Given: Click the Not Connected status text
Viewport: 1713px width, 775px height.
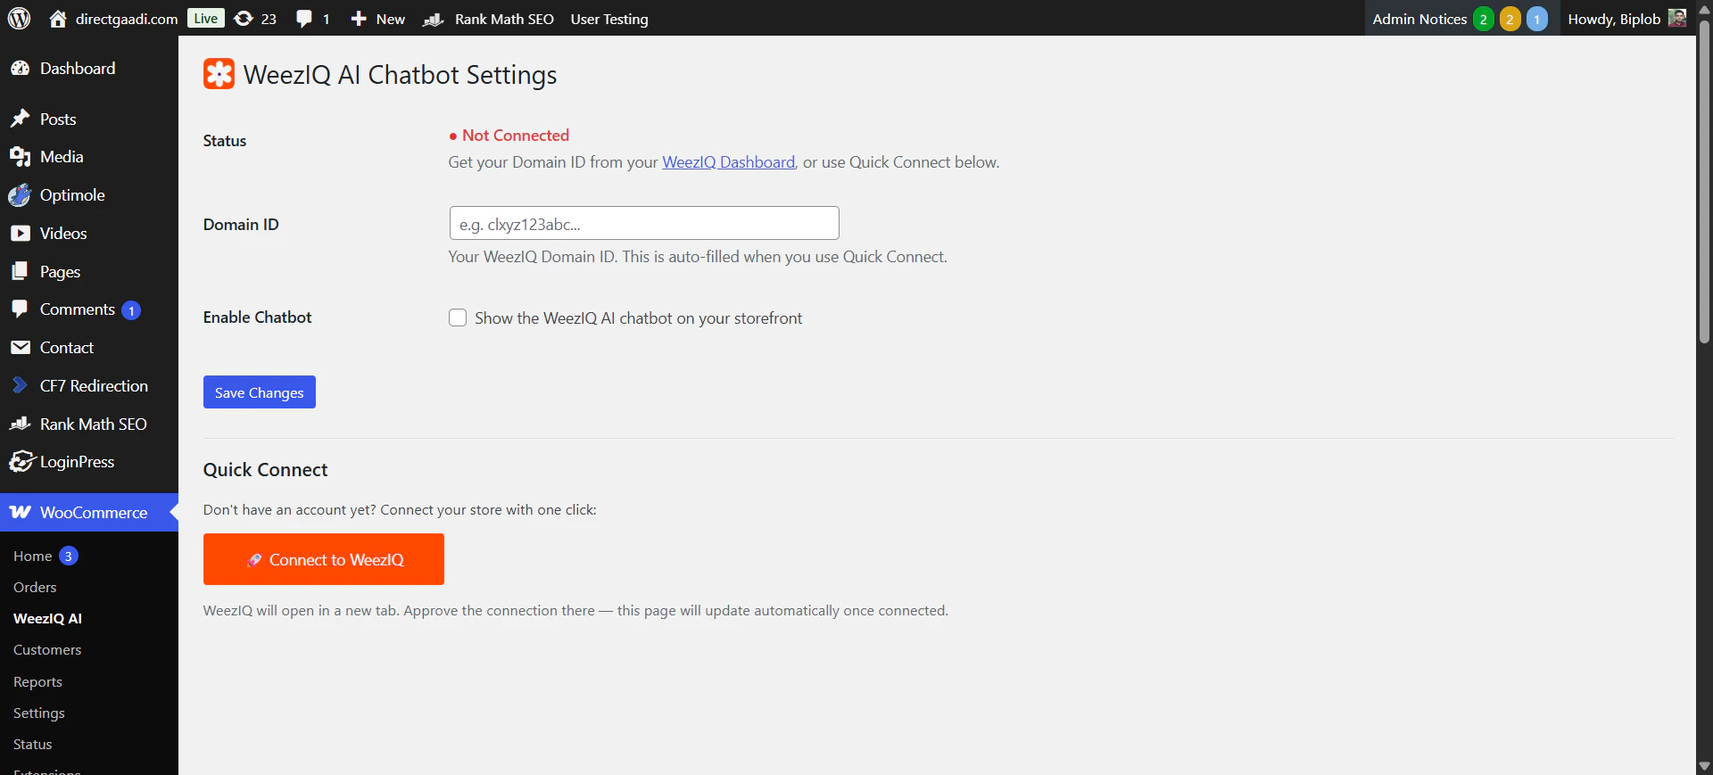Looking at the screenshot, I should (x=515, y=136).
